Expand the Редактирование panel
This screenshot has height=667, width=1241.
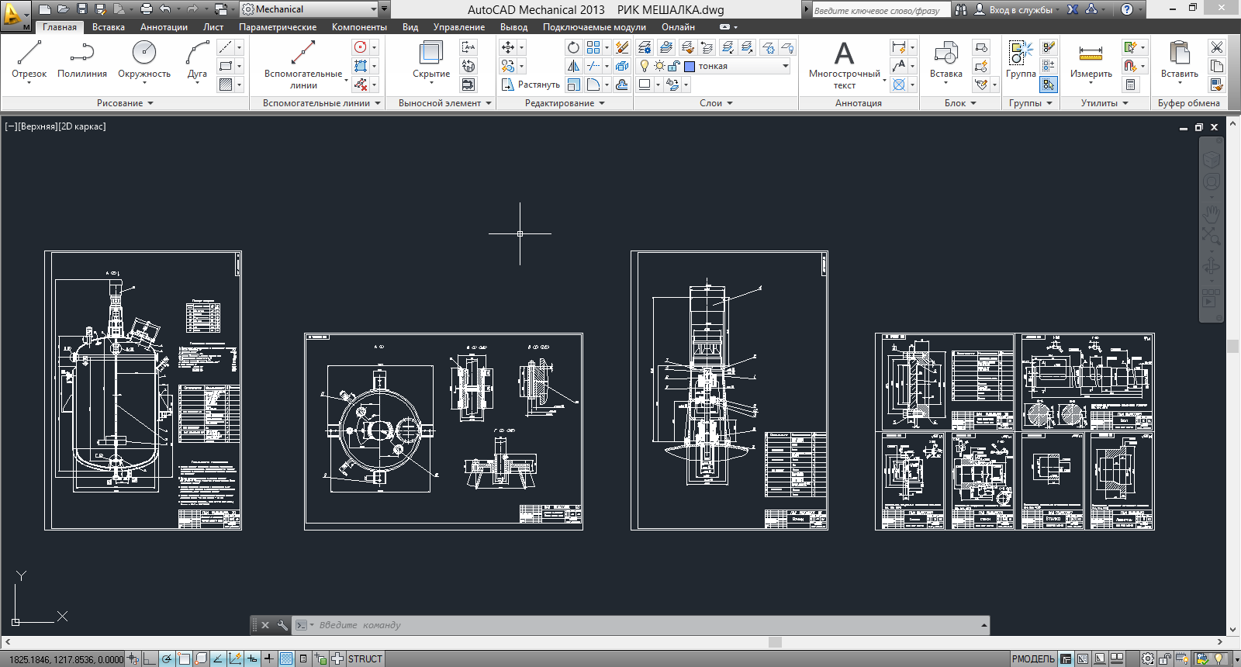click(565, 103)
